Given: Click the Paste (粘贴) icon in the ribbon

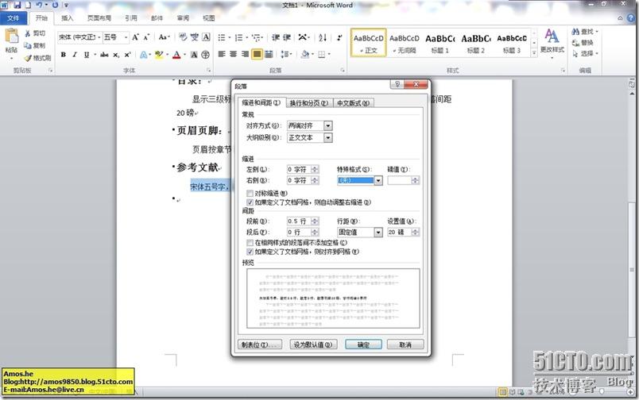Looking at the screenshot, I should (x=11, y=37).
